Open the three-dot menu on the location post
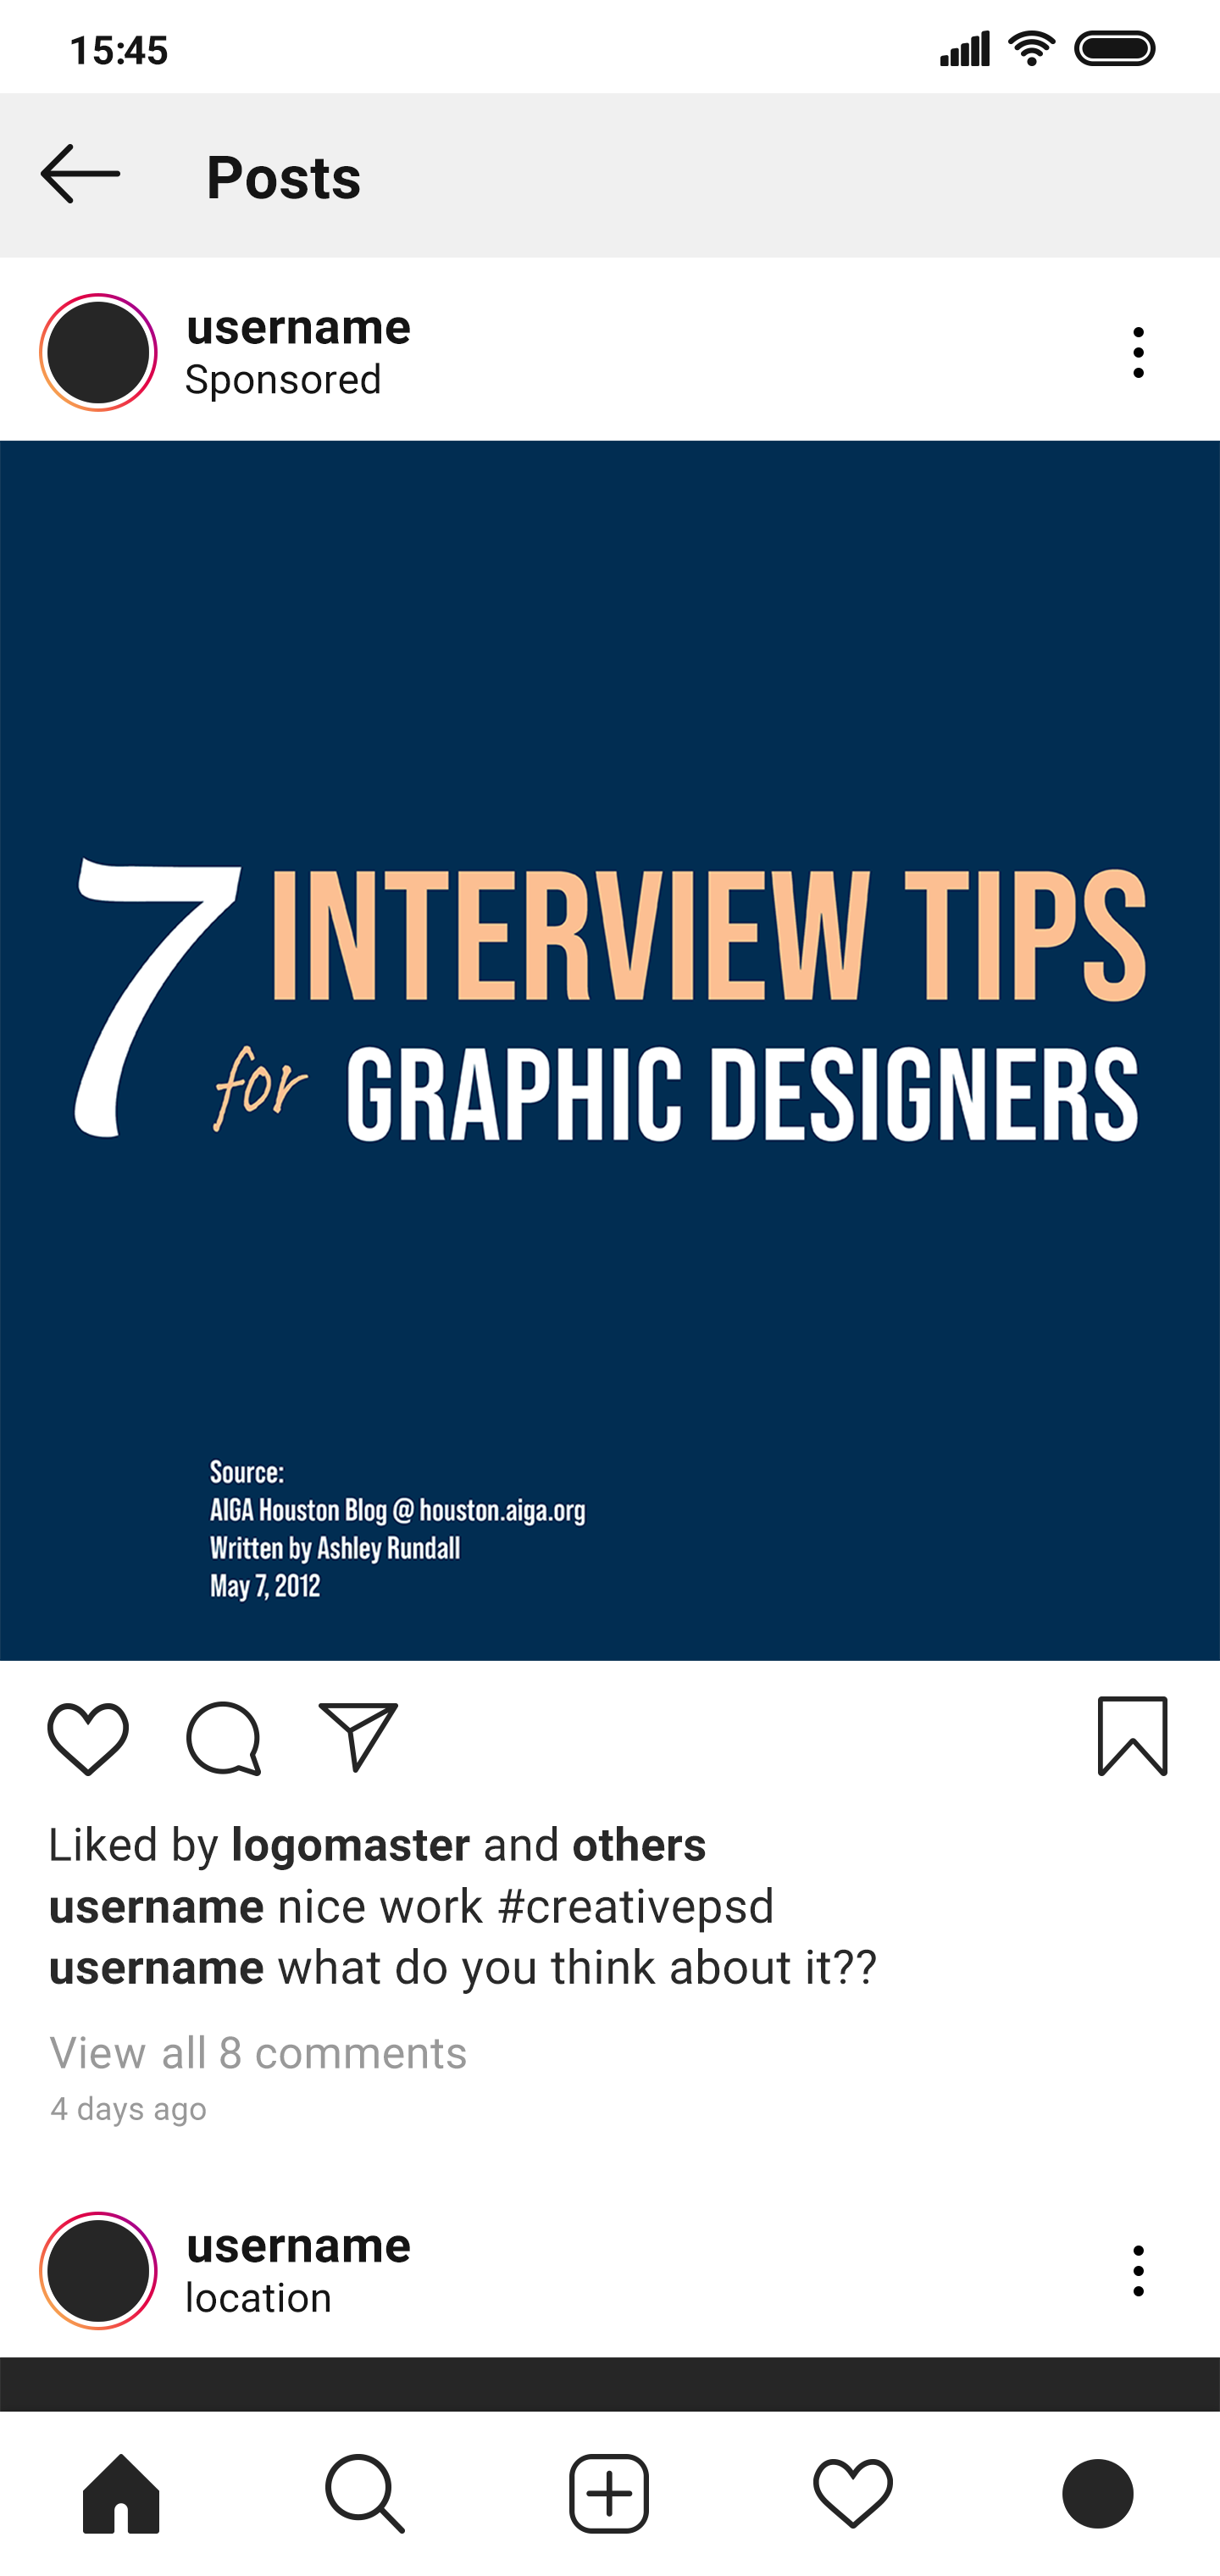 (1138, 2271)
